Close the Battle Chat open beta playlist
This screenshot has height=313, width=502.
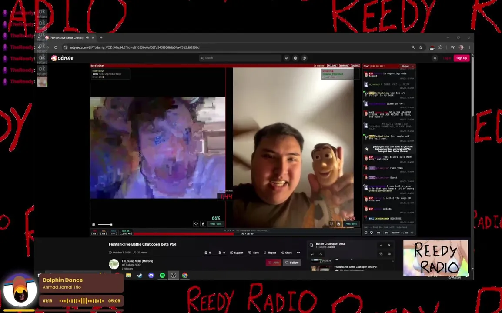tap(389, 245)
